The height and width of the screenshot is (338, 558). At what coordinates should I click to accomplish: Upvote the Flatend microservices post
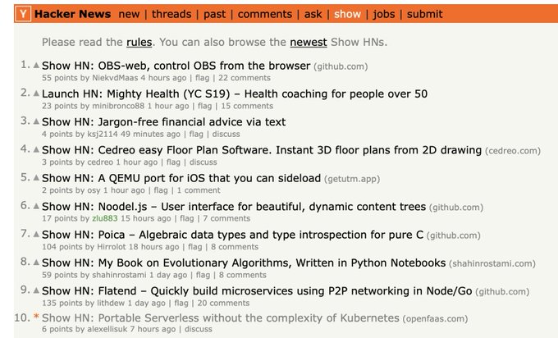[36, 290]
